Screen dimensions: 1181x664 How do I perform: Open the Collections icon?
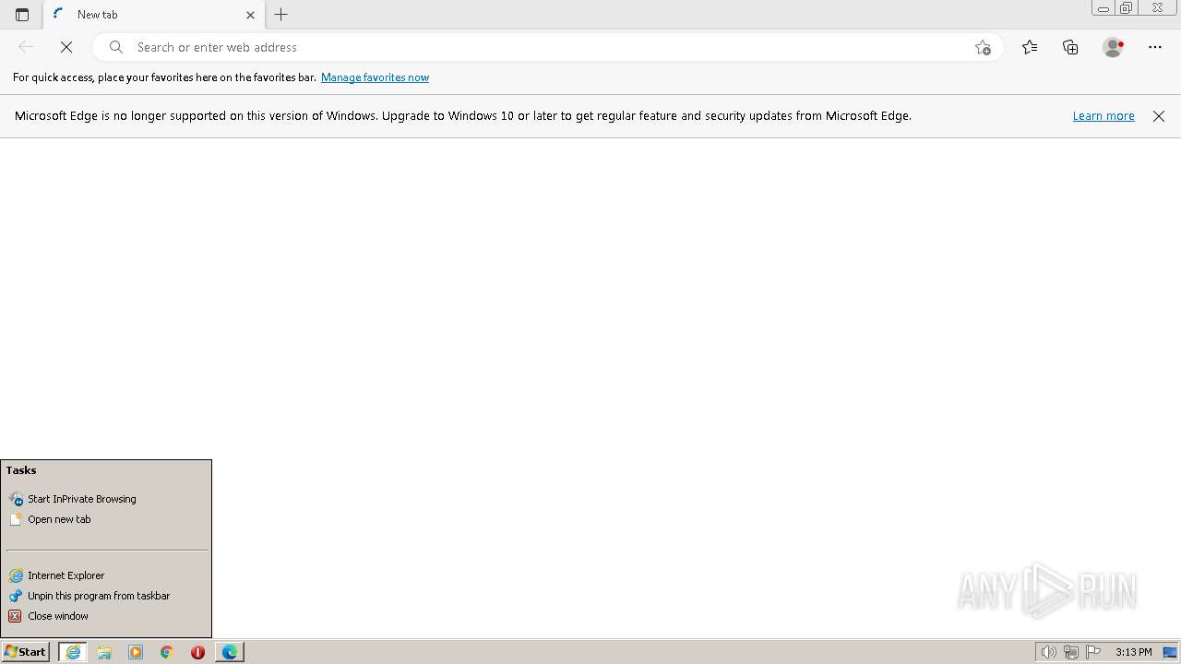click(1070, 47)
